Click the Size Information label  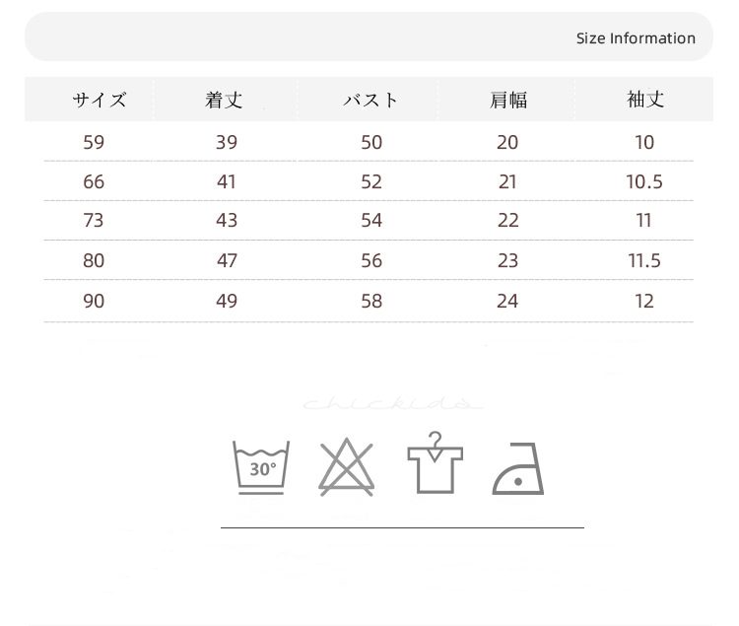click(636, 38)
